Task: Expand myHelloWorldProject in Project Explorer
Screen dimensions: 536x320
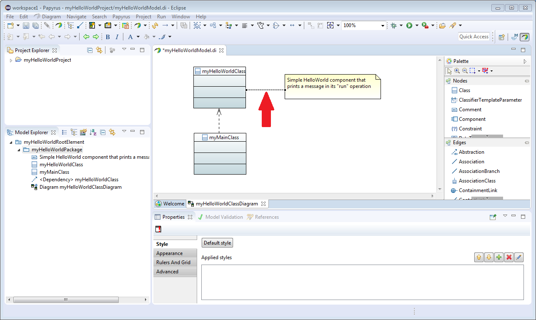Action: (x=11, y=60)
